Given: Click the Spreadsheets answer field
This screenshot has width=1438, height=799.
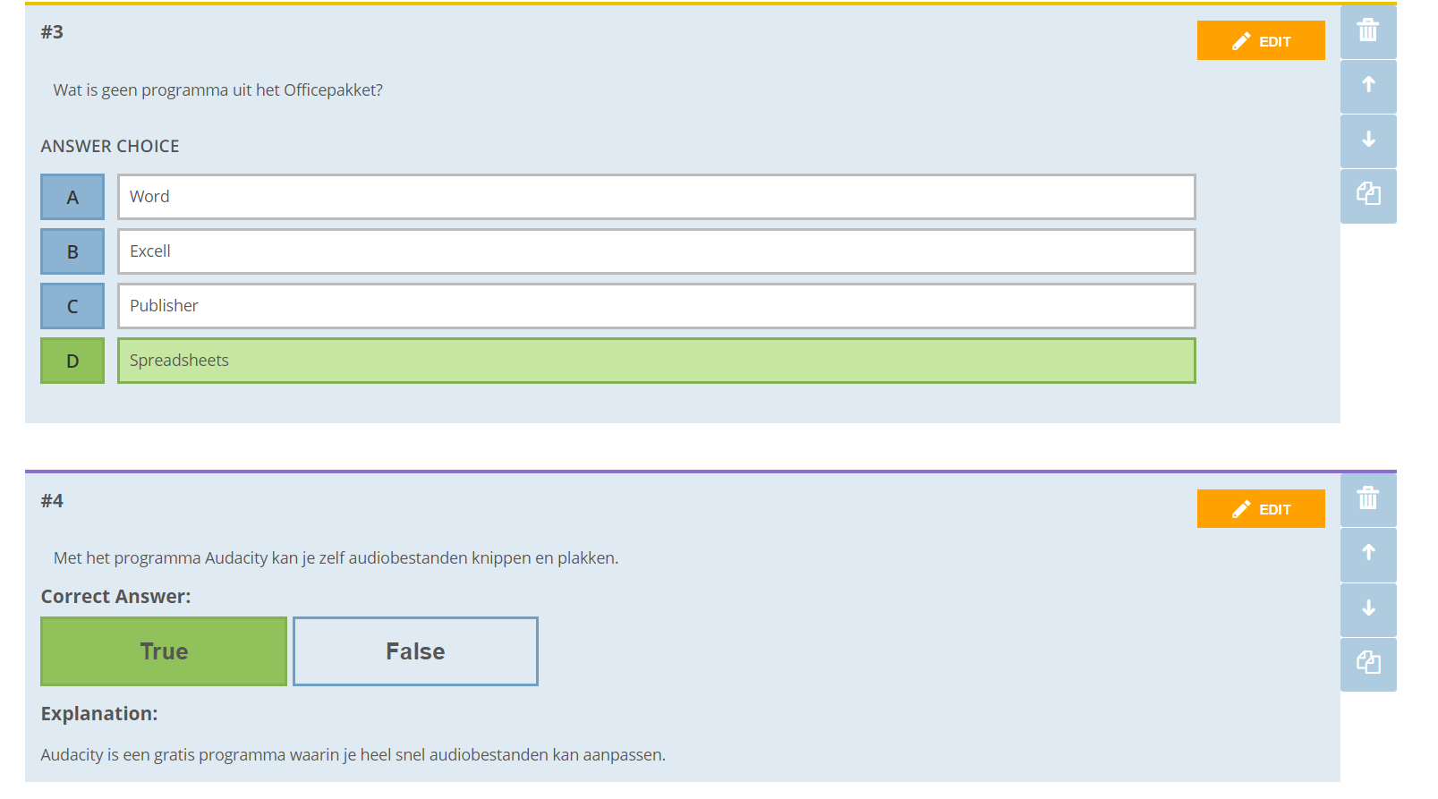Looking at the screenshot, I should tap(657, 361).
